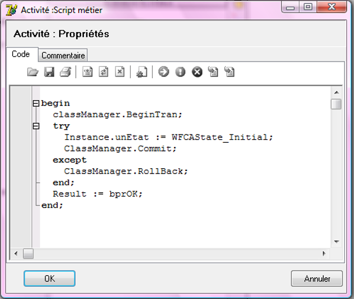Click the black circle X stop icon
This screenshot has height=299, width=354.
(197, 72)
